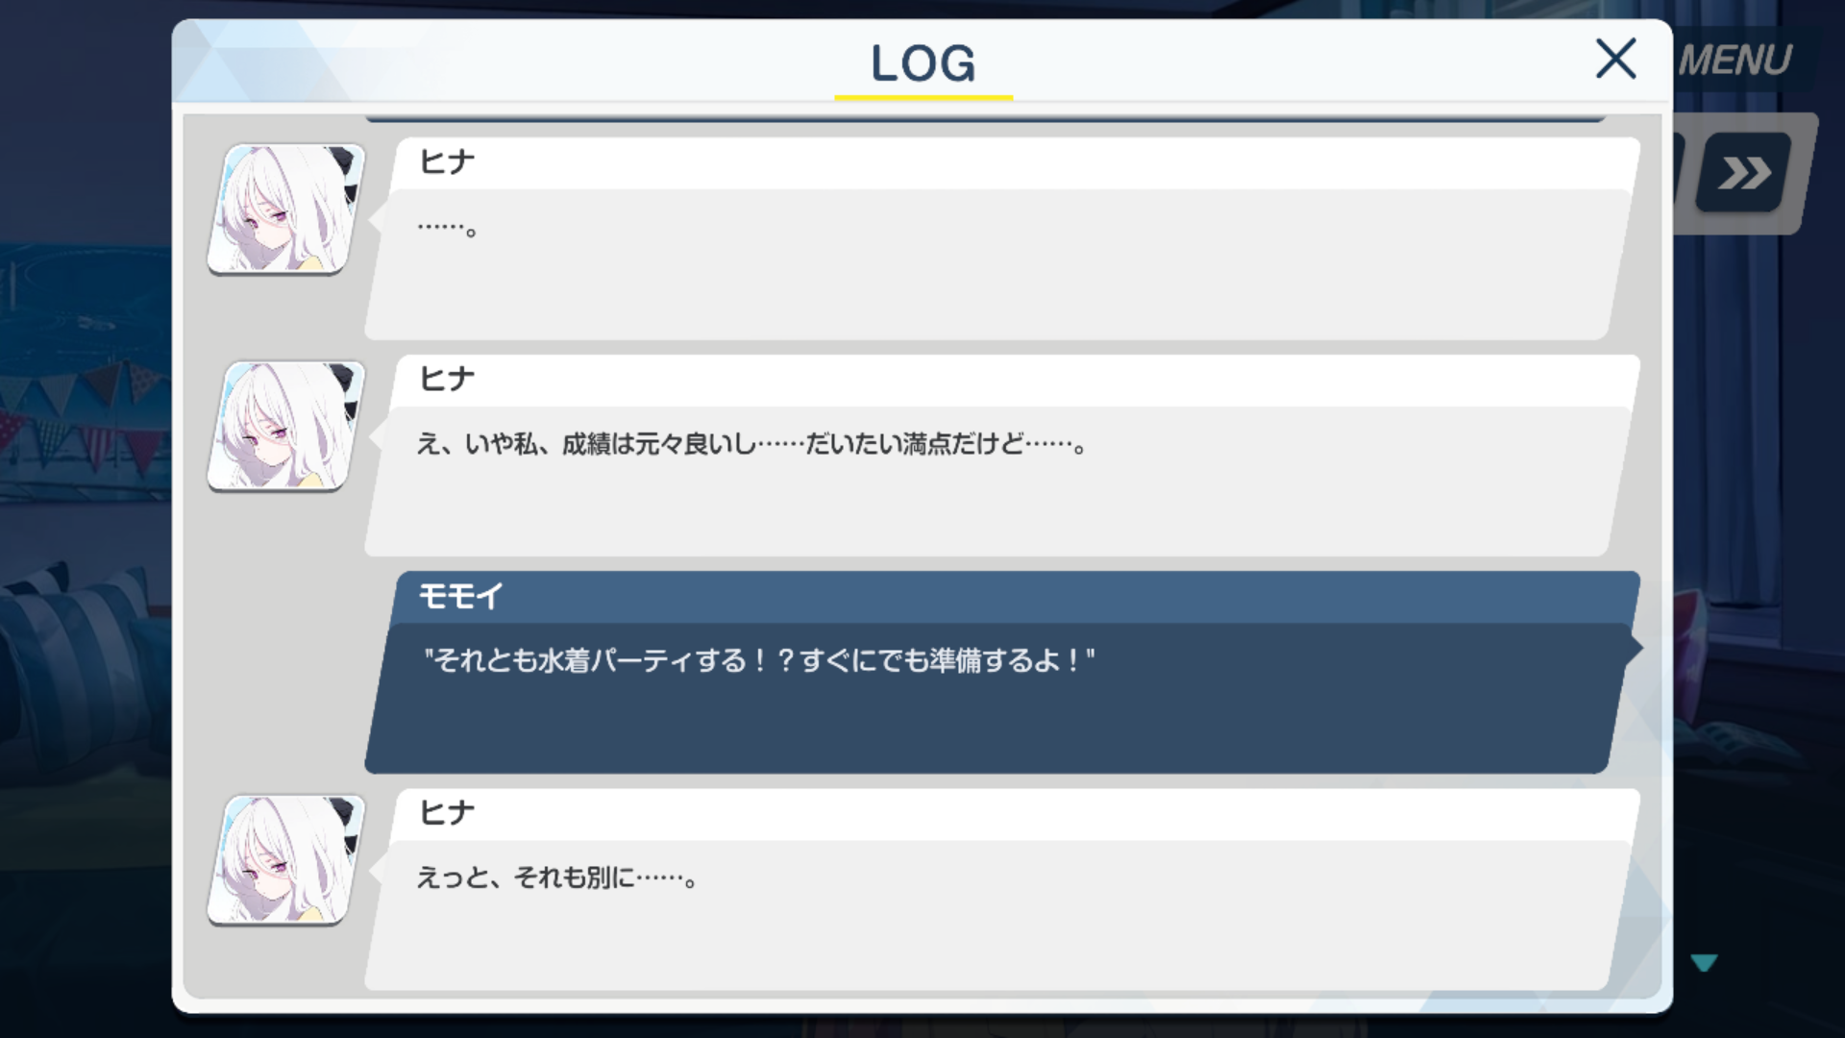This screenshot has width=1845, height=1038.
Task: Click the teal down arrow indicator
Action: tap(1704, 962)
